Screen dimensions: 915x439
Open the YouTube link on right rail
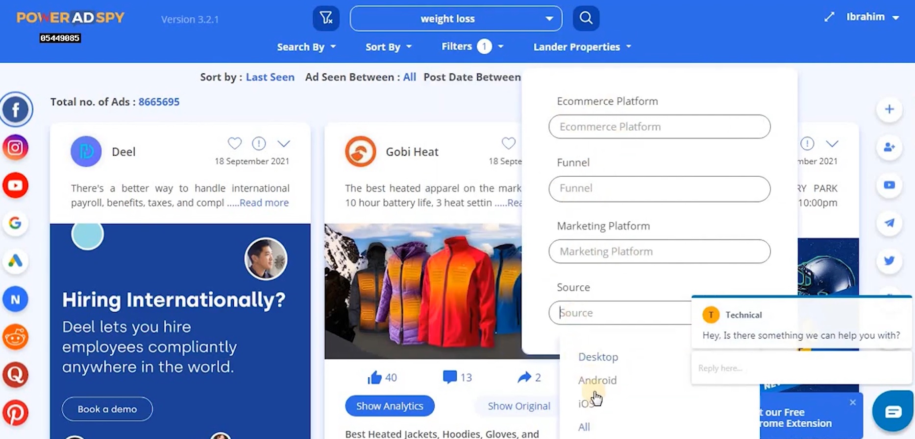tap(890, 185)
